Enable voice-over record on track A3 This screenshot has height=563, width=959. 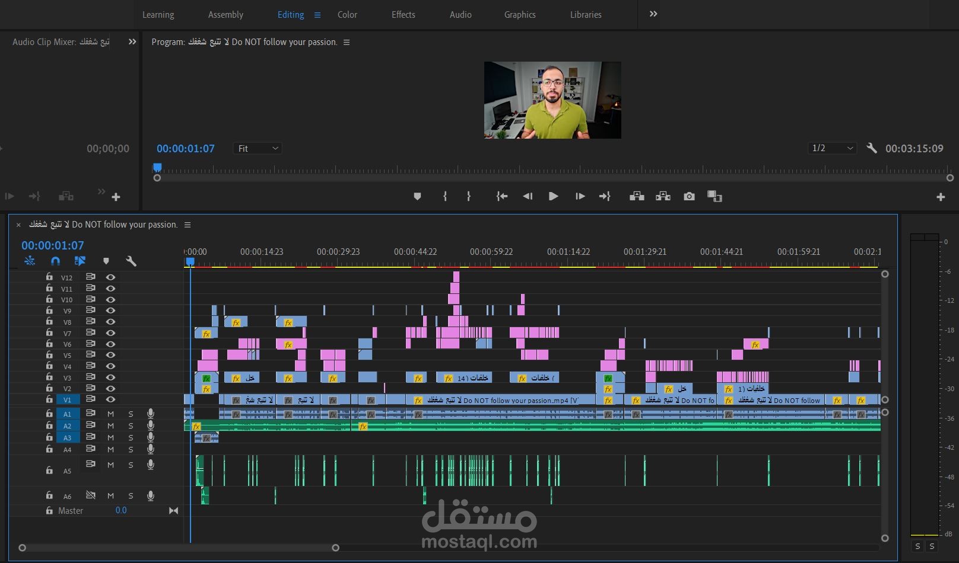tap(151, 437)
